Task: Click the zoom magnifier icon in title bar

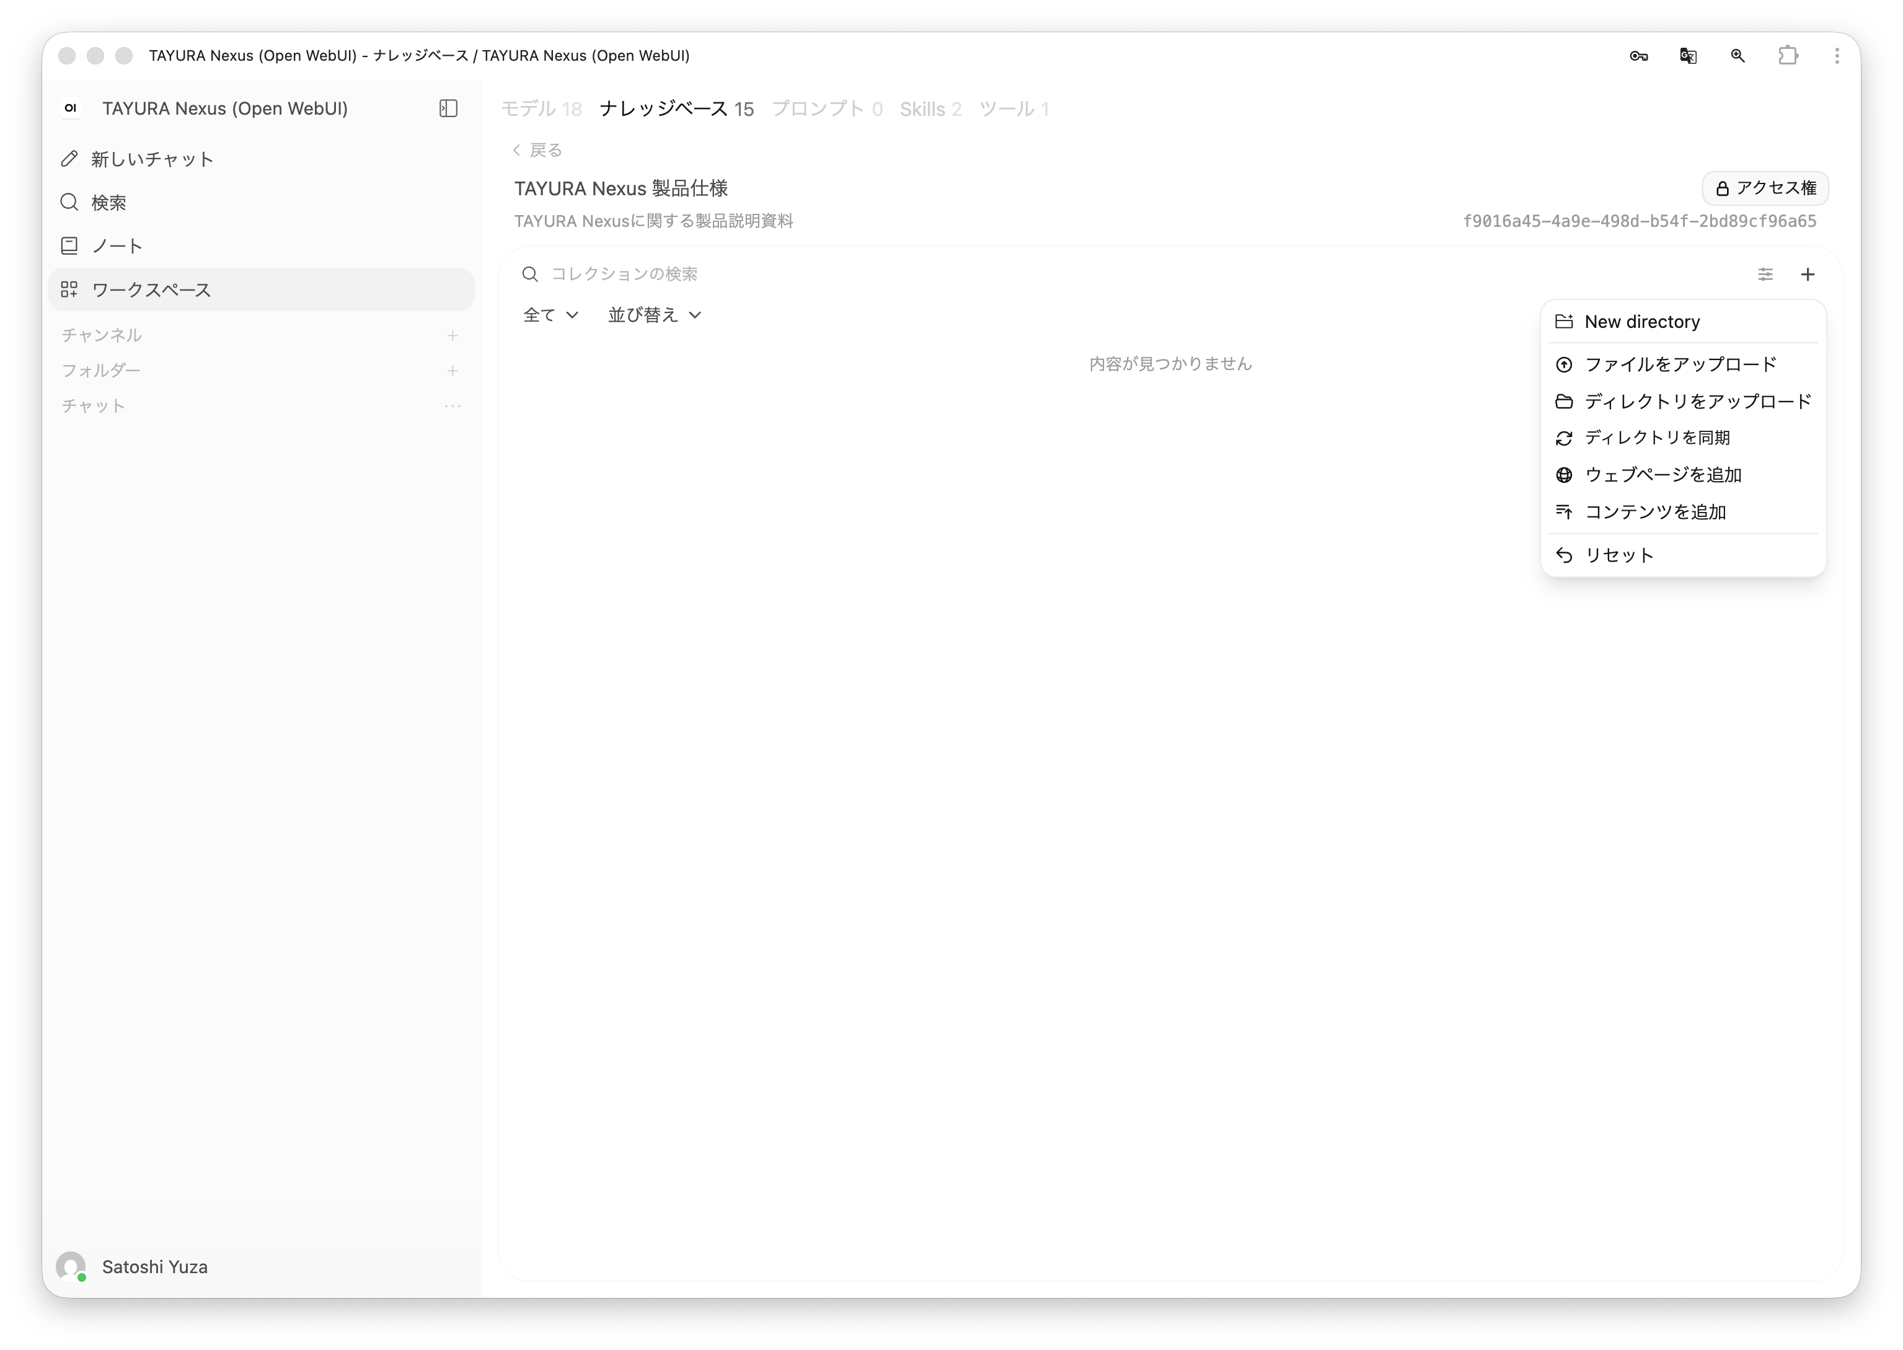Action: click(1737, 56)
